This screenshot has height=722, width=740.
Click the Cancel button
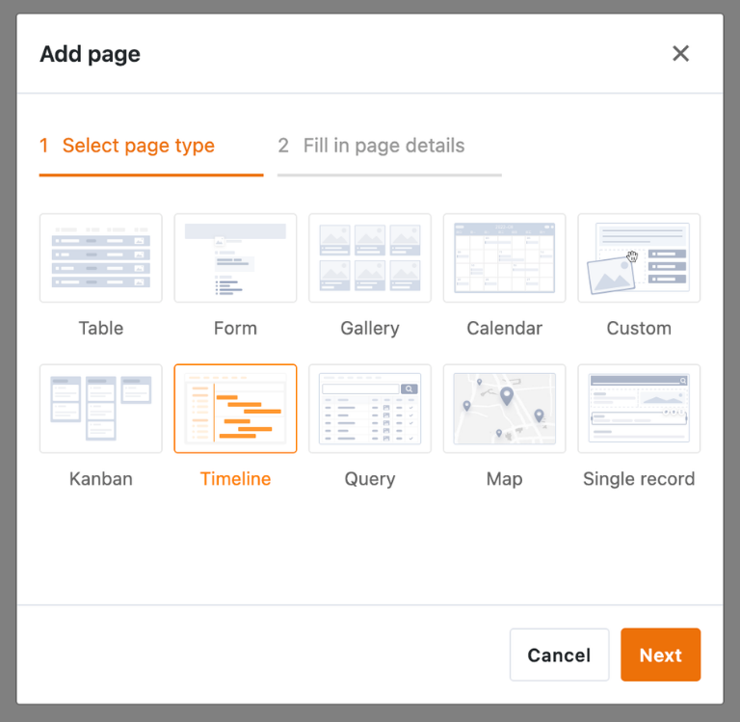(x=559, y=655)
